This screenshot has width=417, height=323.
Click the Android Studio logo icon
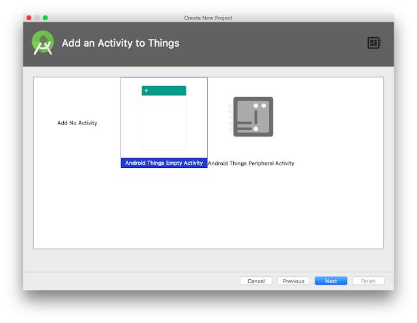[43, 43]
